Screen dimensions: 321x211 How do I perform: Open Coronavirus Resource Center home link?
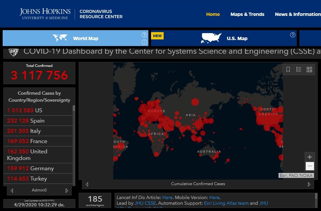(101, 14)
